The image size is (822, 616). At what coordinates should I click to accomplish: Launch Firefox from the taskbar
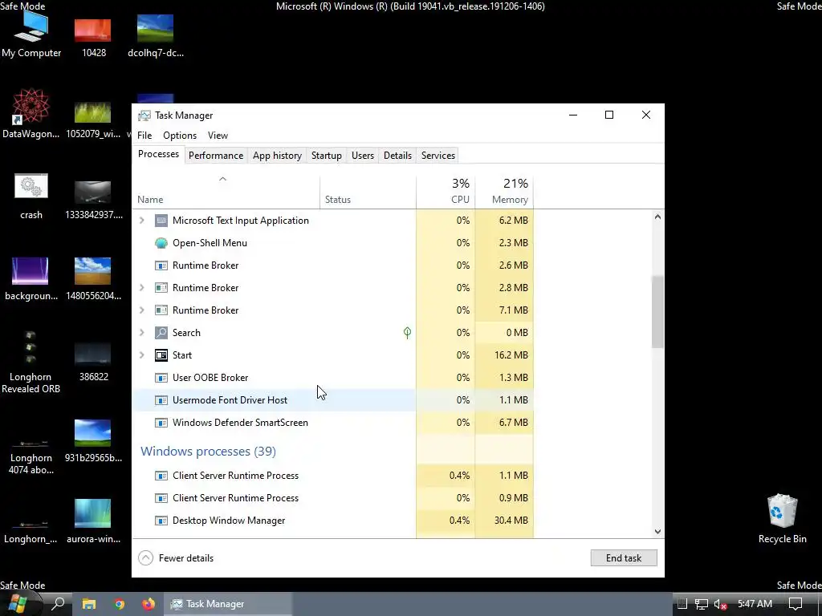coord(149,604)
